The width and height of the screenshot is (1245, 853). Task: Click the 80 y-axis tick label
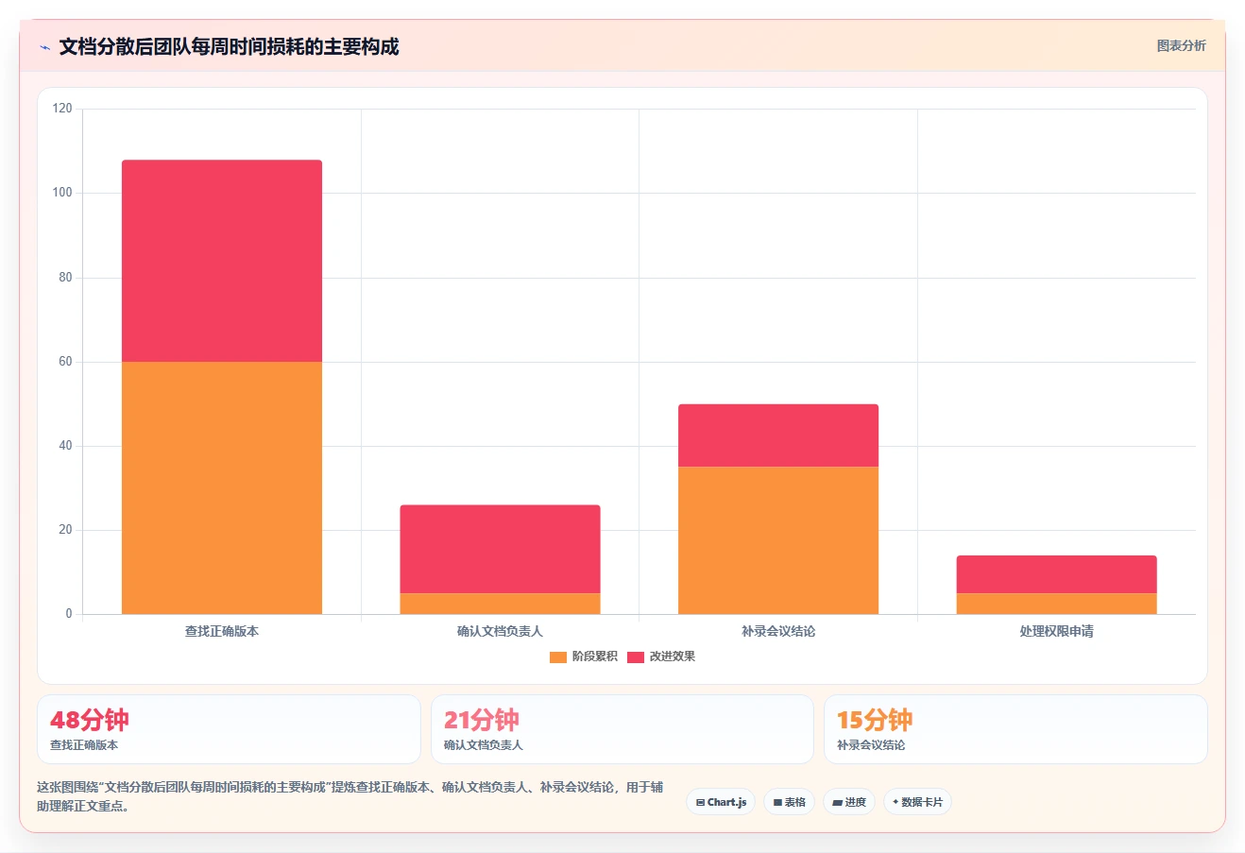tap(65, 277)
